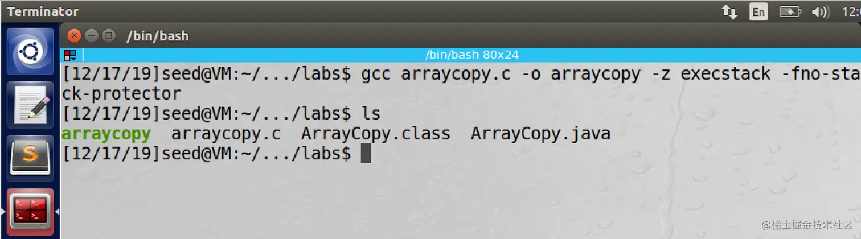
Task: Click the ArrayCopy.class filename in ls output
Action: pyautogui.click(x=375, y=134)
